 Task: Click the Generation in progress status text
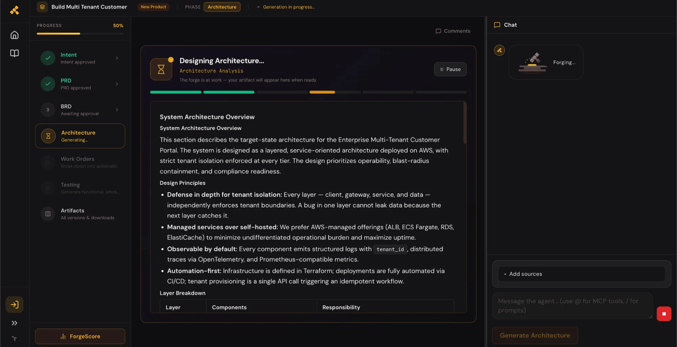(289, 7)
